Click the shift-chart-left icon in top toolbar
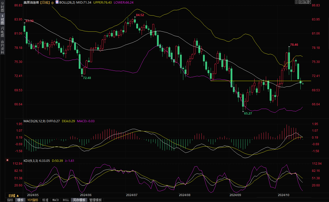Image resolution: width=329 pixels, height=202 pixels. pyautogui.click(x=301, y=2)
